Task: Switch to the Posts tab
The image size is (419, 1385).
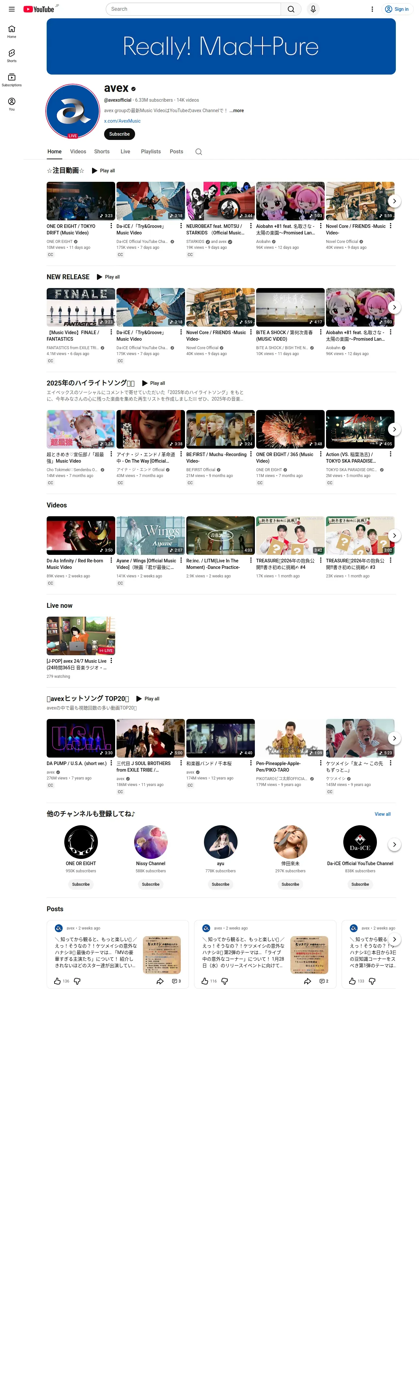Action: (x=177, y=152)
